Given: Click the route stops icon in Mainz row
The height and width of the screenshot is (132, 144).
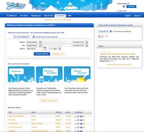Looking at the screenshot, I should [x=76, y=116].
